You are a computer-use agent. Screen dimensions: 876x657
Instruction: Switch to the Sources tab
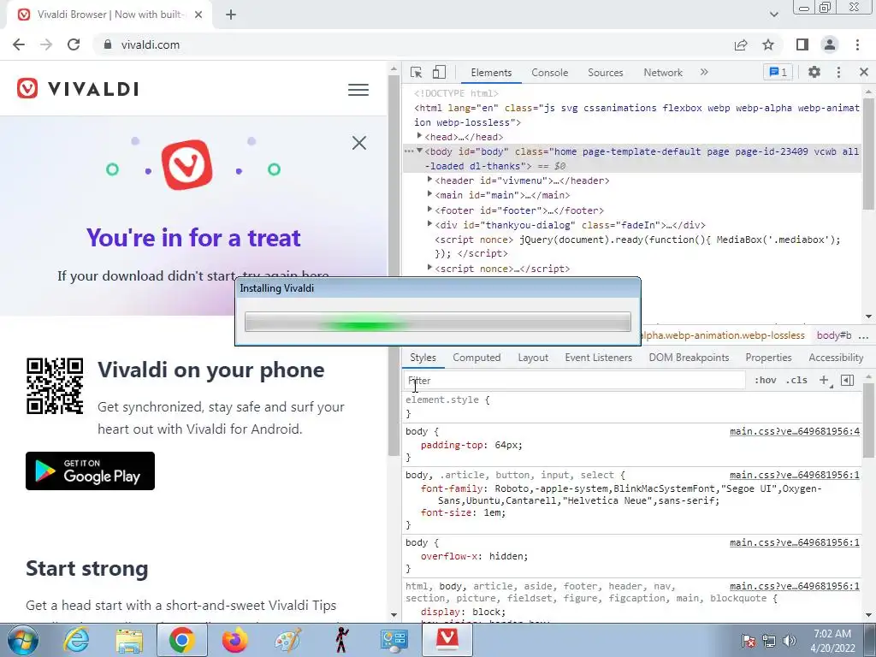pos(605,73)
